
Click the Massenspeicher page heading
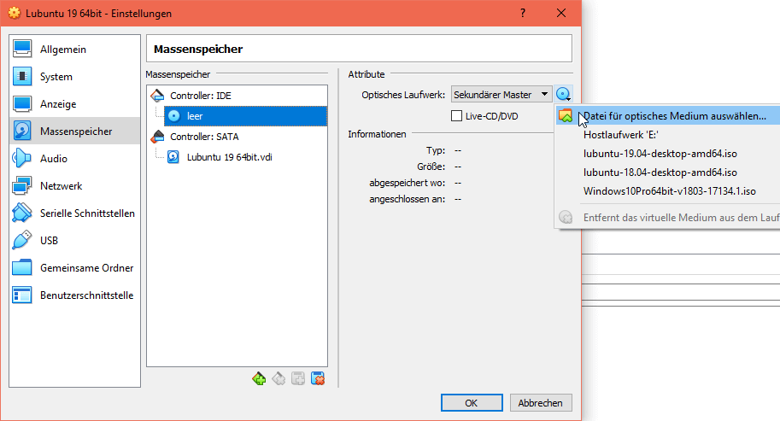coord(198,49)
